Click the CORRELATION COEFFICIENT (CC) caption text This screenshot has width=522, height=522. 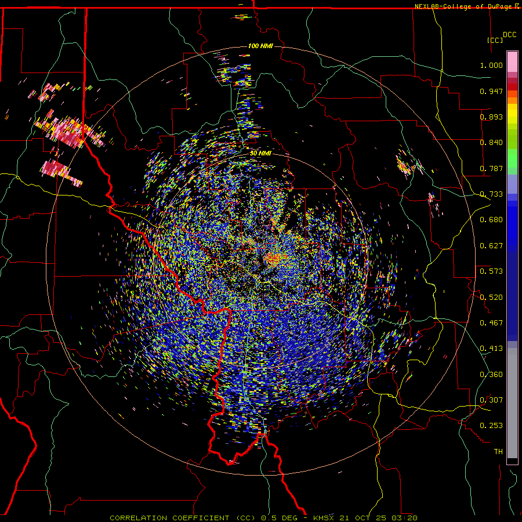click(x=183, y=518)
